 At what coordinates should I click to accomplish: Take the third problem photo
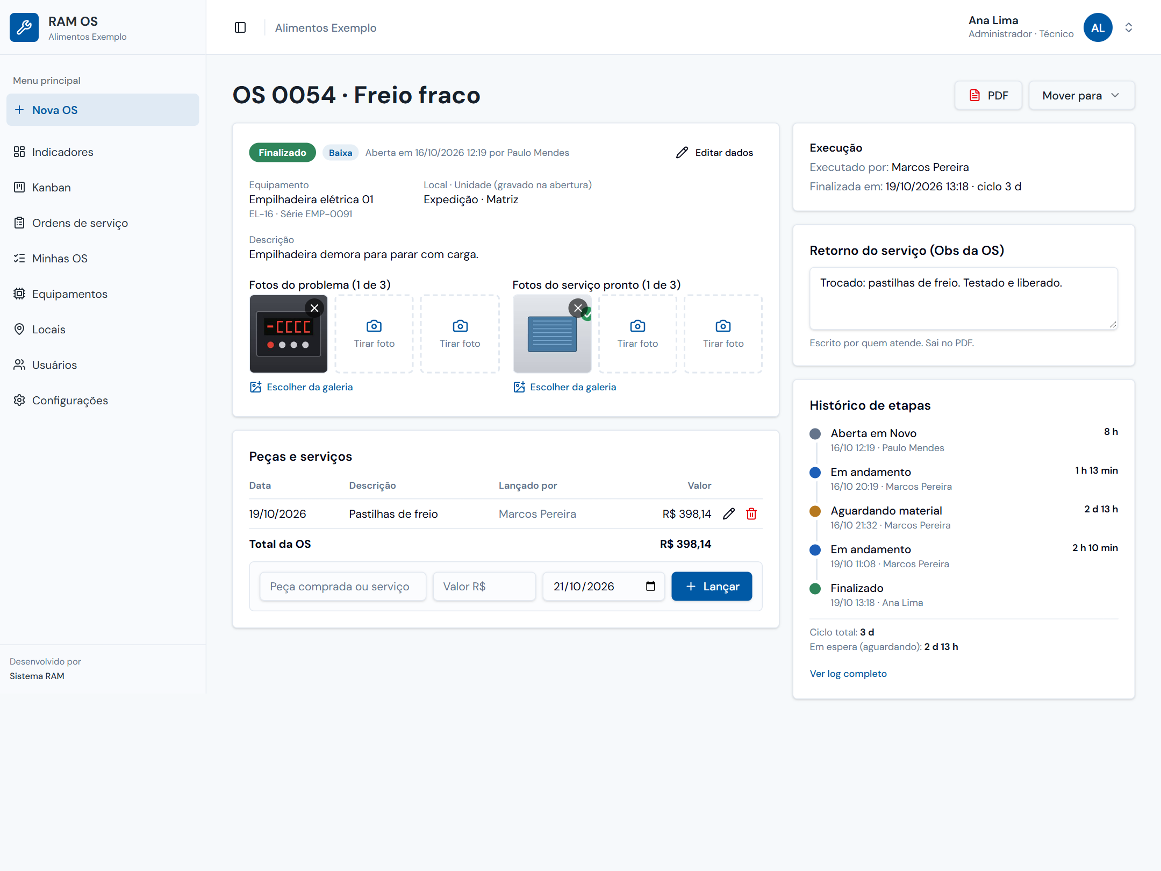[x=460, y=334]
